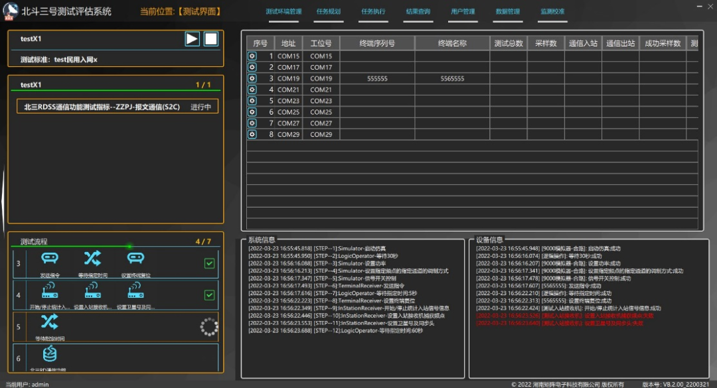Click the 通信入站 column header
The width and height of the screenshot is (717, 388).
[x=583, y=43]
